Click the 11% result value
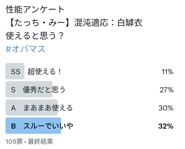Image resolution: width=185 pixels, height=149 pixels. 167,72
